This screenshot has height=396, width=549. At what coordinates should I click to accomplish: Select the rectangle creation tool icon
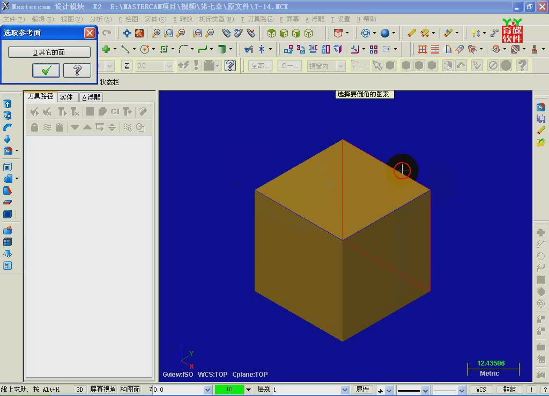pos(164,49)
